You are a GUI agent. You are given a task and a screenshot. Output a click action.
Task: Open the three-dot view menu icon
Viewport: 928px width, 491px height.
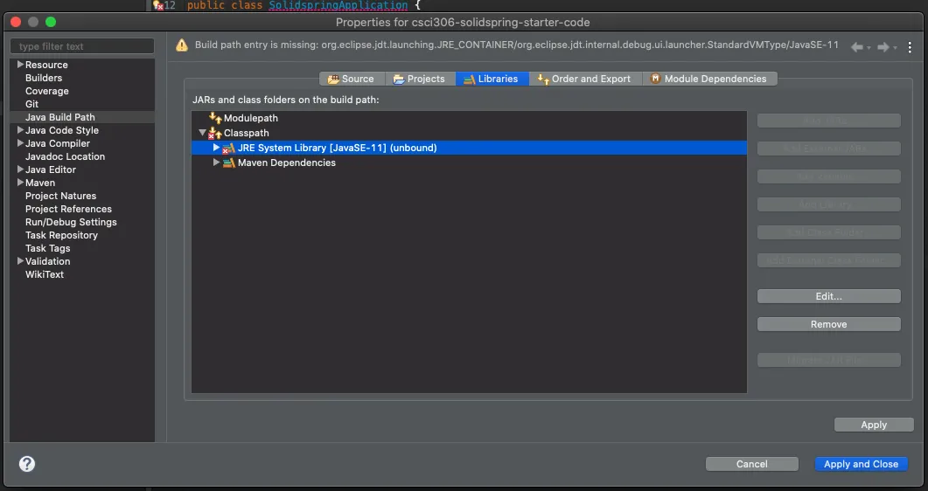tap(910, 47)
